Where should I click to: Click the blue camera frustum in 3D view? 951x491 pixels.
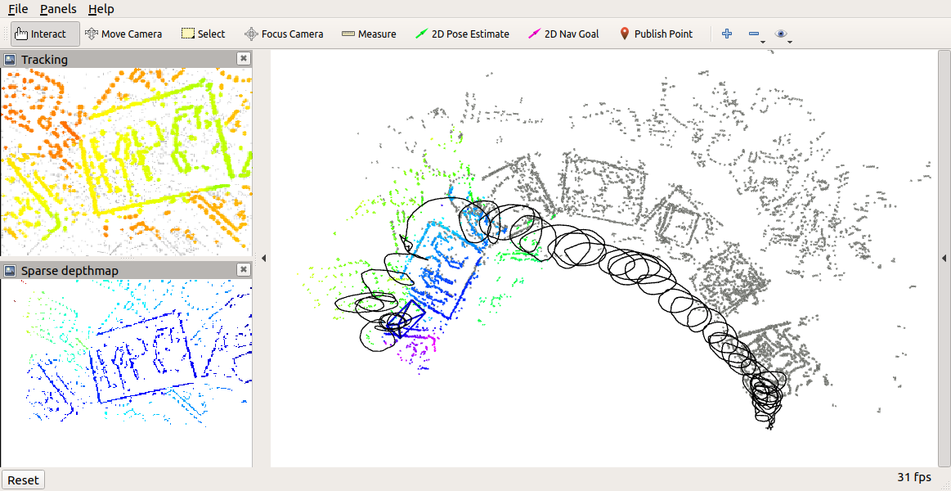(406, 318)
